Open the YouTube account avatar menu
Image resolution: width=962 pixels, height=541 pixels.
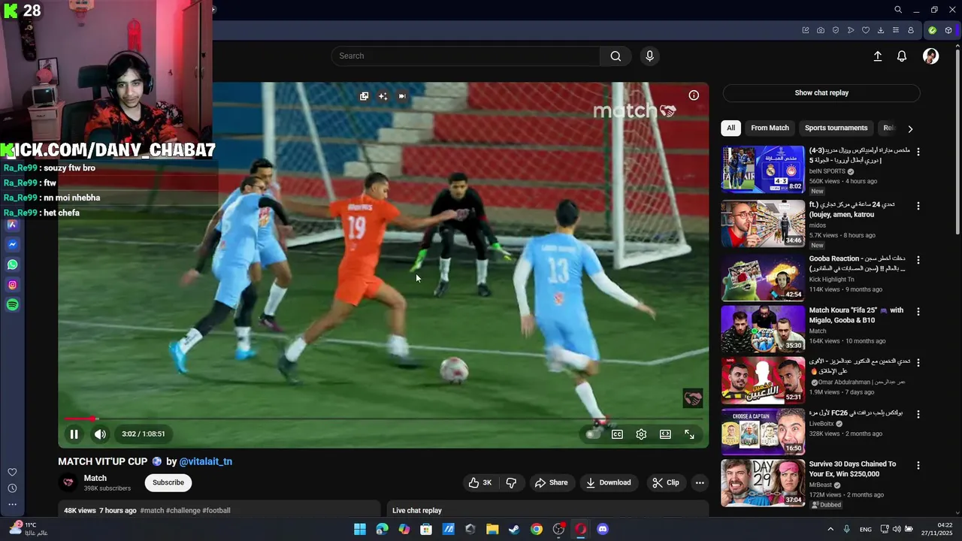(930, 56)
